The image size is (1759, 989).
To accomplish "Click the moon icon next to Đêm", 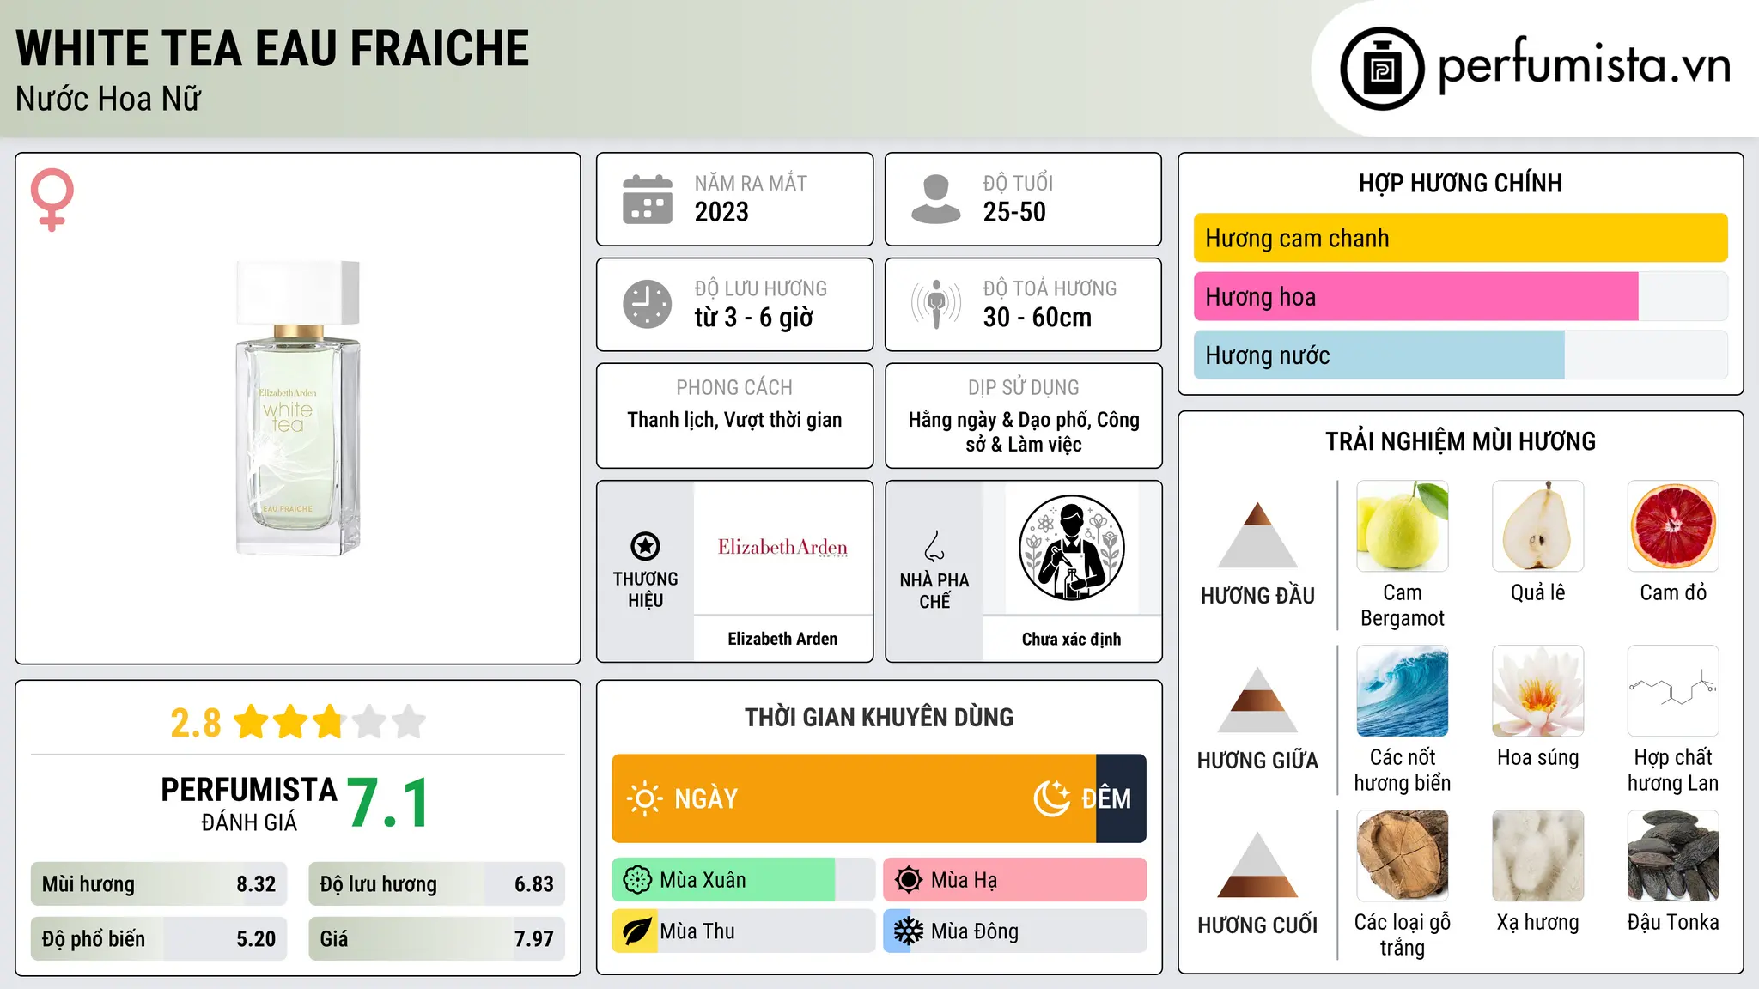I will point(1051,798).
